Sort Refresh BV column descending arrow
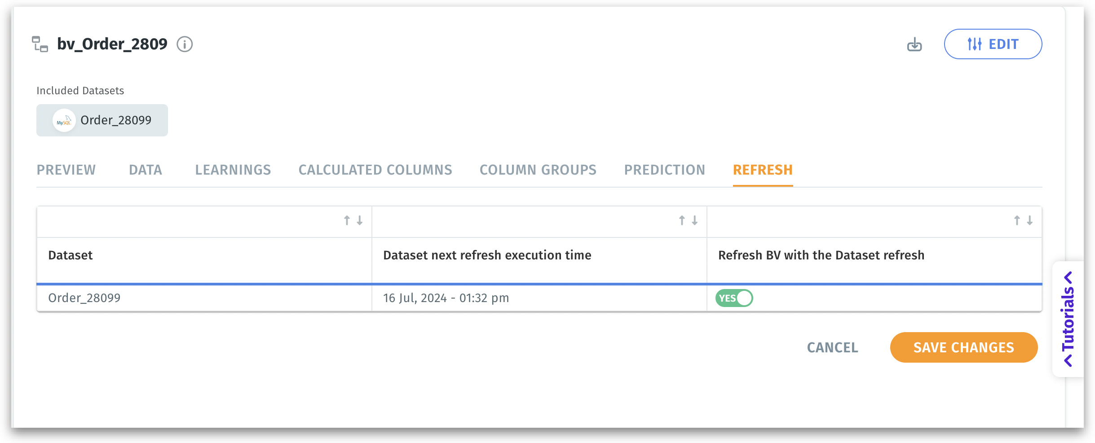 1030,220
